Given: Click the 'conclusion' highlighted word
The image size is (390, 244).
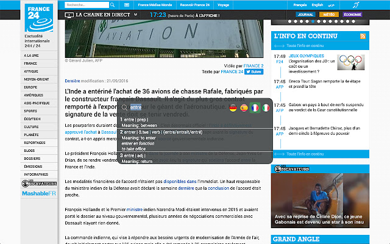Looking at the screenshot, I should 218,188.
